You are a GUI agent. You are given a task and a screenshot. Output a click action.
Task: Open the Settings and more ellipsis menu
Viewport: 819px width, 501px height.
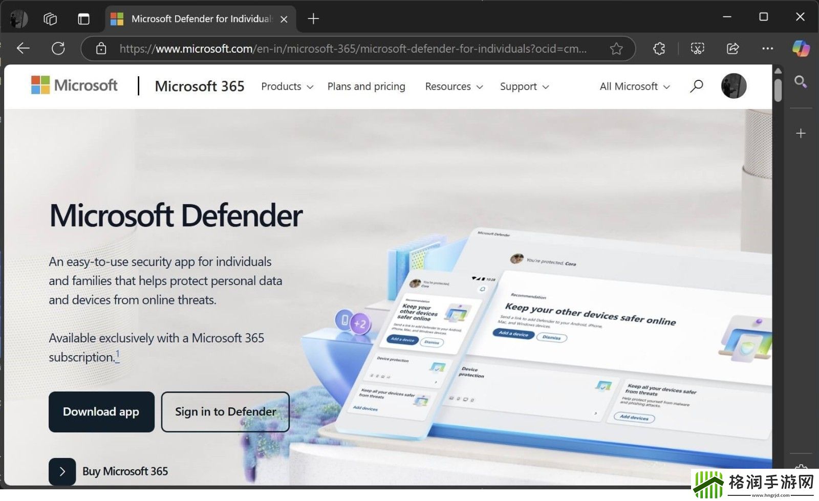[x=767, y=49]
